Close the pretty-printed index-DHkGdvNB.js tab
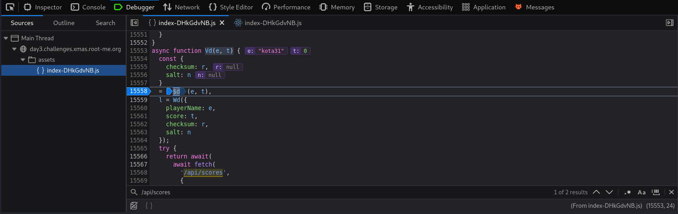The image size is (678, 214). (222, 23)
